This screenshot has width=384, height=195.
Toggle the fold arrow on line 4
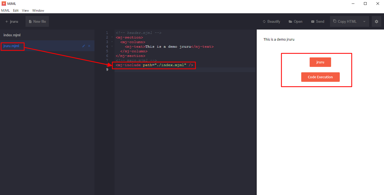click(112, 47)
